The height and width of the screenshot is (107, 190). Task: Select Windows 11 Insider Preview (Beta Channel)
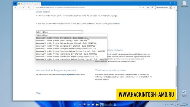[71, 40]
